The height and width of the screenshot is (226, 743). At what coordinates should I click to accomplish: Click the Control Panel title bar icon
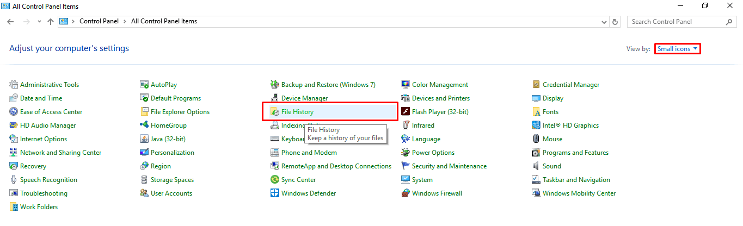[x=7, y=7]
